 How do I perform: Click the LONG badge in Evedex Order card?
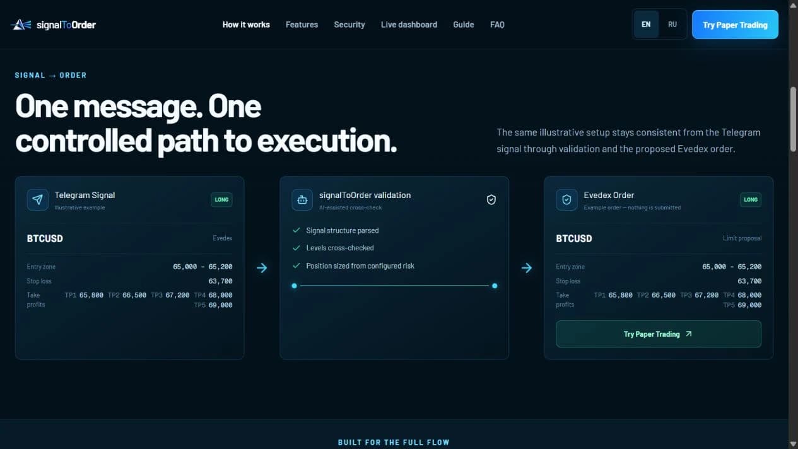751,200
